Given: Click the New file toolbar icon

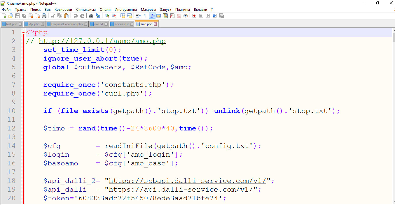Looking at the screenshot, I should point(4,16).
